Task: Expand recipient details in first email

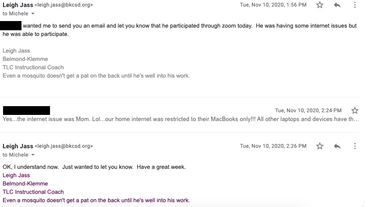Action: click(x=33, y=14)
